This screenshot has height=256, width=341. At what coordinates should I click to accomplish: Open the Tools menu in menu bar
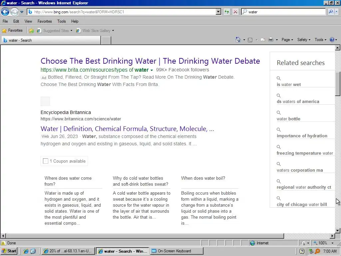click(62, 21)
